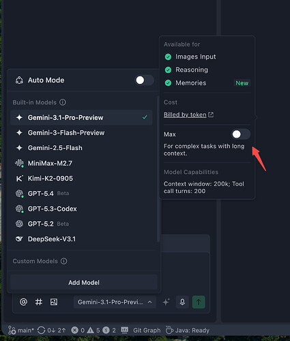Screen dimensions: 290x341
Task: Open the main branch selector
Action: tap(21, 330)
